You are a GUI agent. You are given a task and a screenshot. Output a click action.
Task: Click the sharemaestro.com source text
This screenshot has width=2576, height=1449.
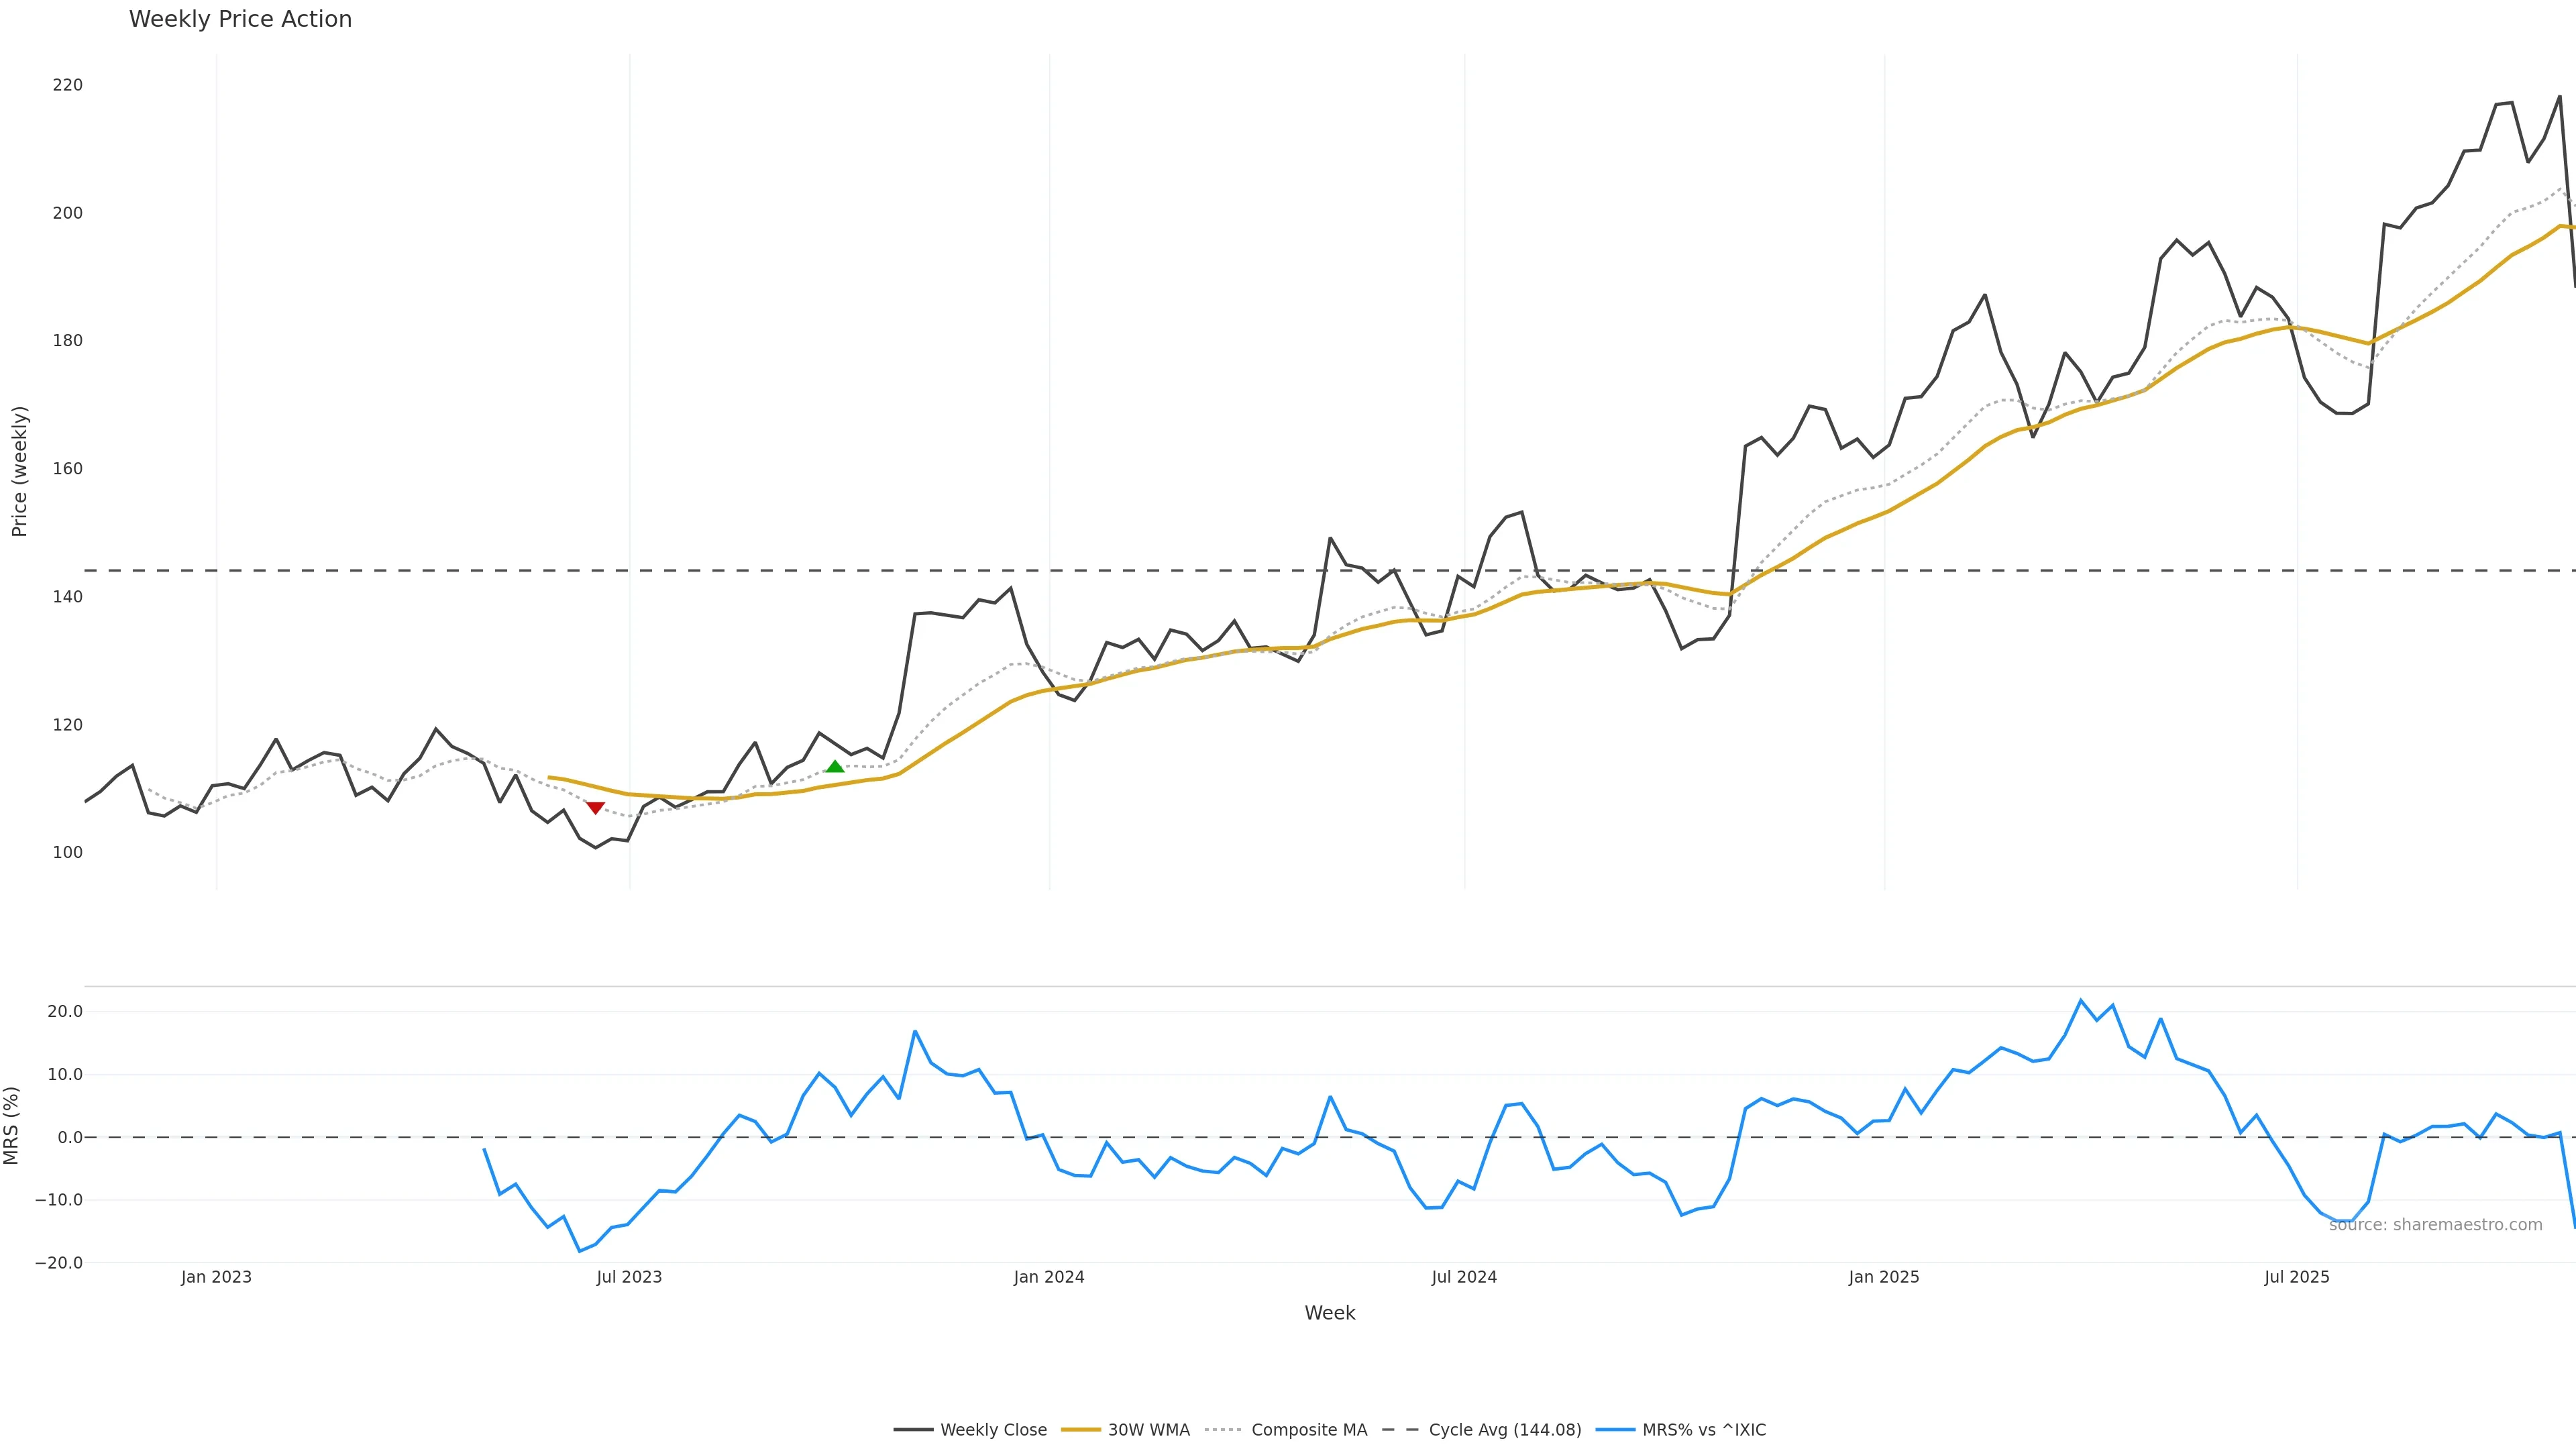coord(2435,1225)
